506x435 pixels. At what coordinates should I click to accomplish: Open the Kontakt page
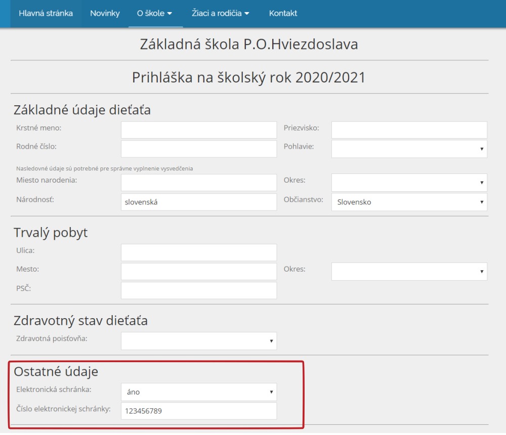pyautogui.click(x=283, y=13)
